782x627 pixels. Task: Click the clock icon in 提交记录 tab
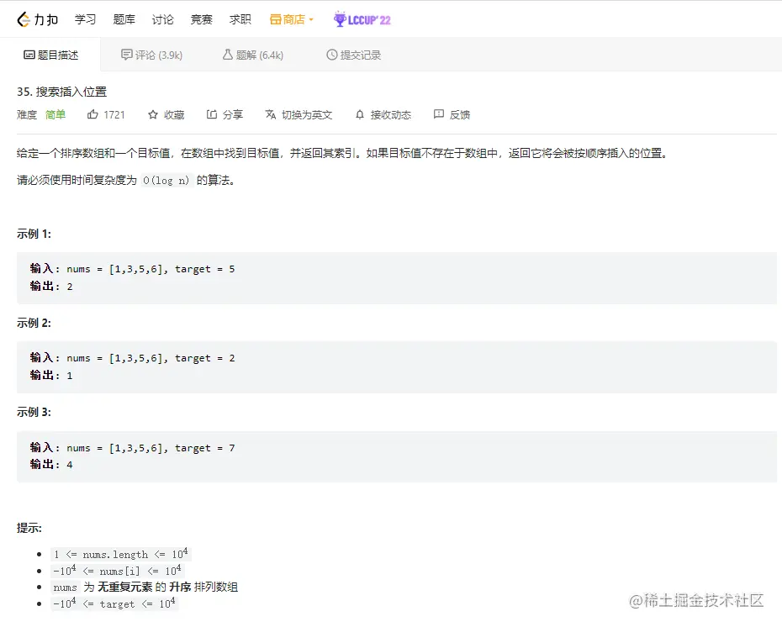tap(331, 55)
